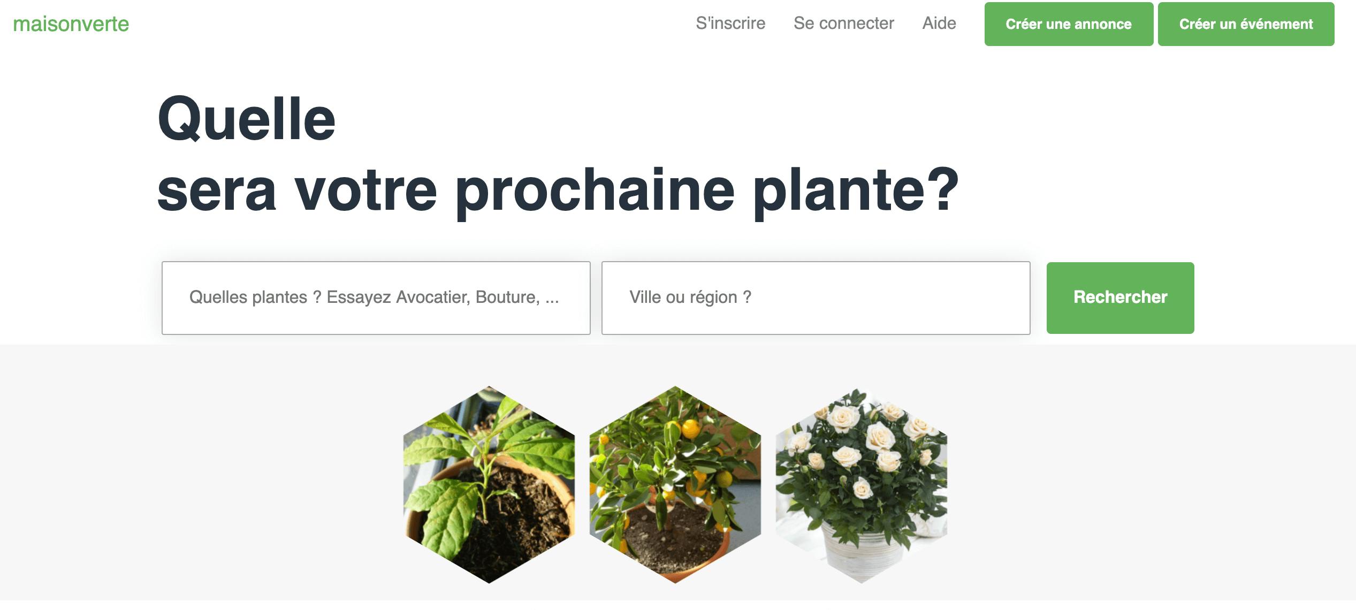Select the avocado seedling hexagon image

(x=489, y=484)
